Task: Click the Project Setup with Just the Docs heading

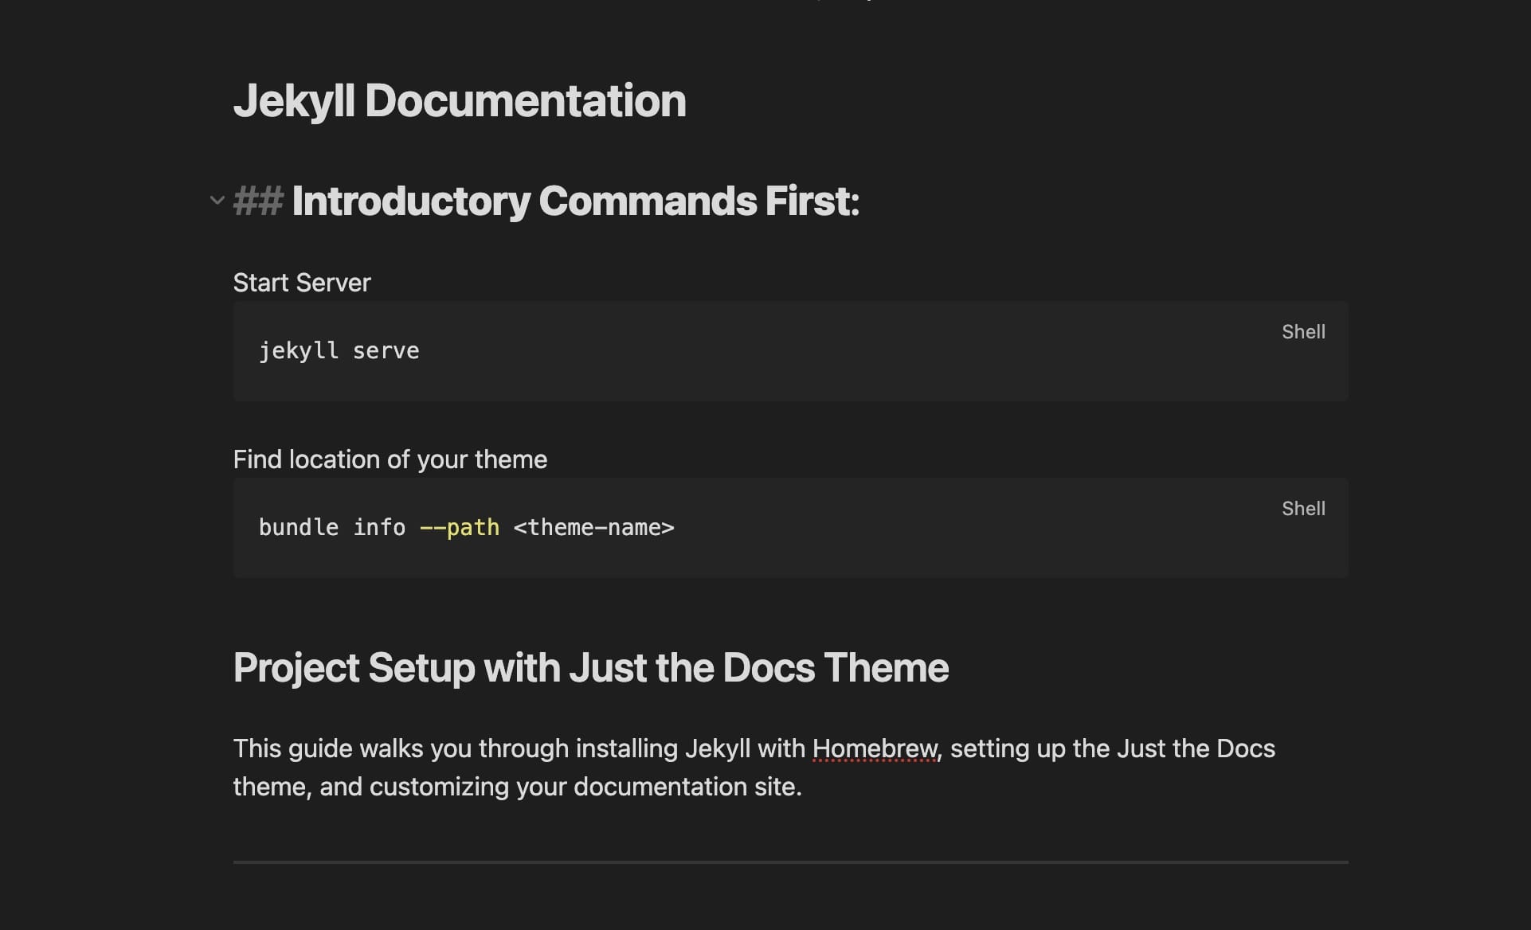Action: point(591,667)
